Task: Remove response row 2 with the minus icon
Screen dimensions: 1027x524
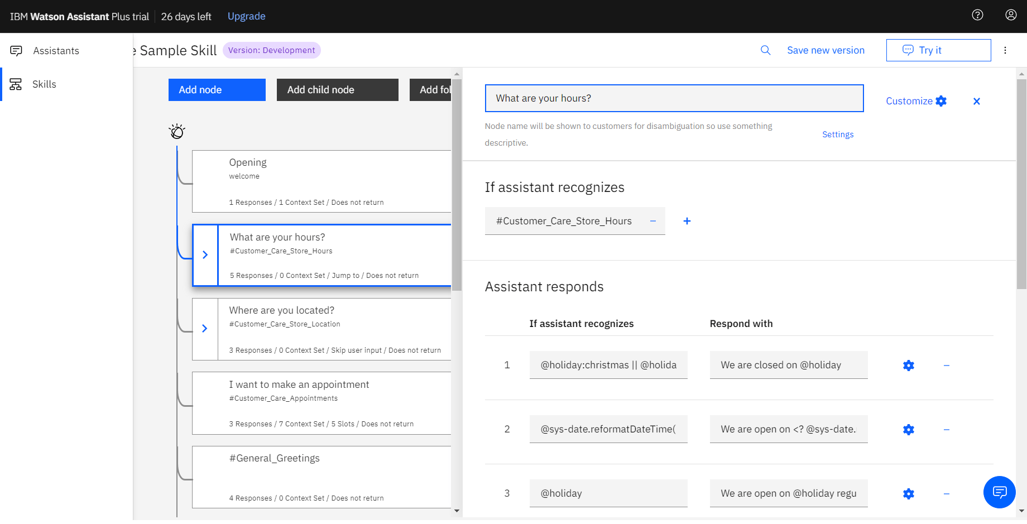Action: click(x=946, y=430)
